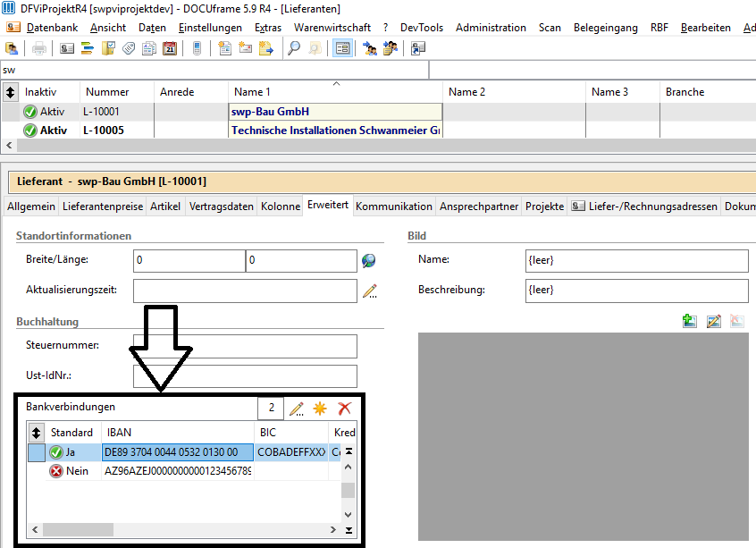Click the Ust-IdNr. input field
The image size is (756, 548).
coord(245,376)
